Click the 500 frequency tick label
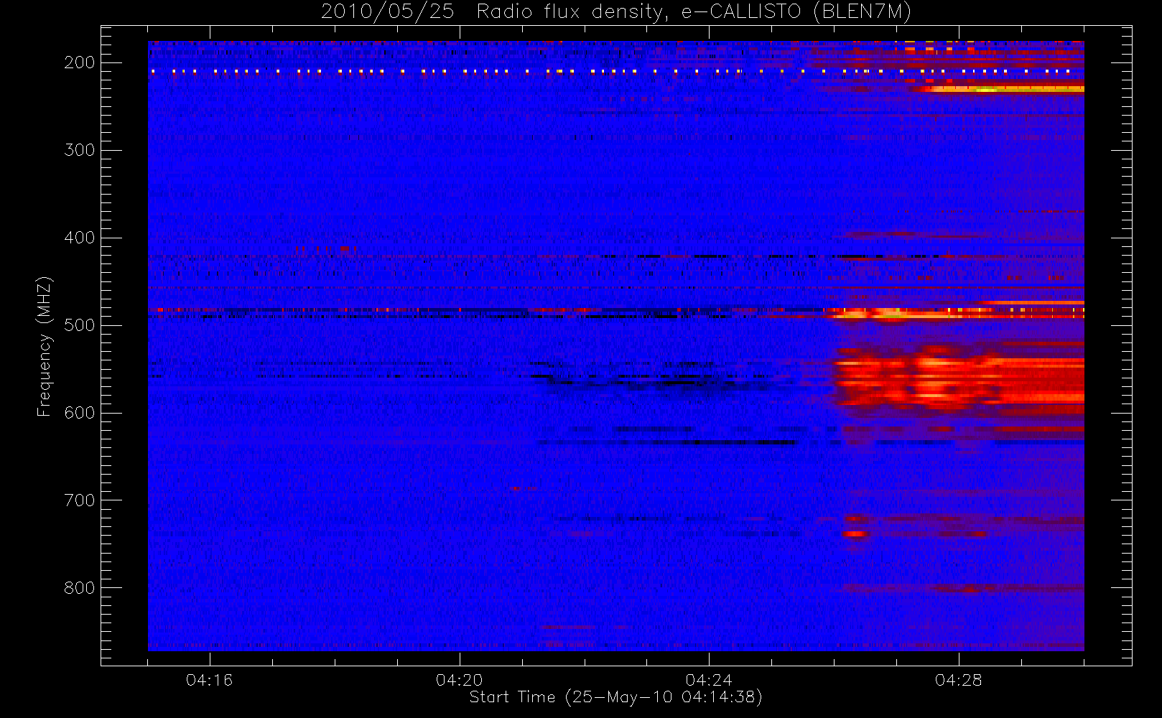1162x718 pixels. pos(79,325)
